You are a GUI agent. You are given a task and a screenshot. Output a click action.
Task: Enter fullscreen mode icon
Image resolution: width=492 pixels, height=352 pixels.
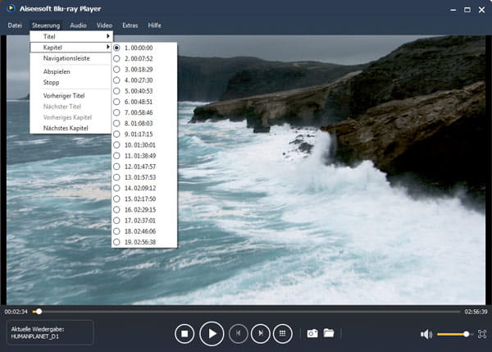481,334
